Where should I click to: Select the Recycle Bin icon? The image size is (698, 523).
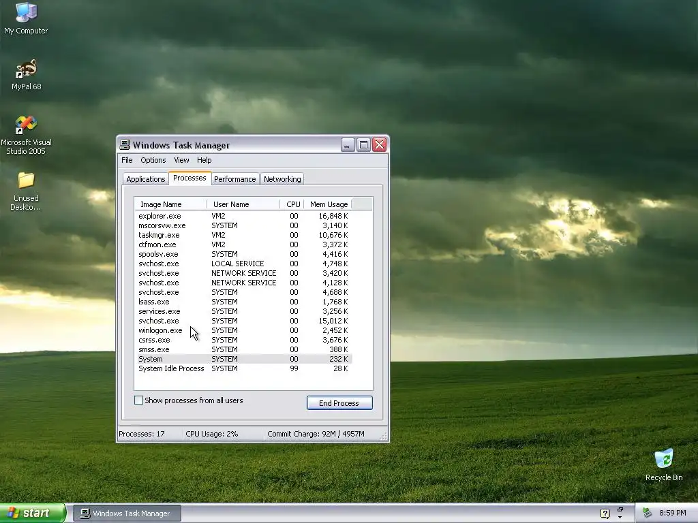pos(664,465)
